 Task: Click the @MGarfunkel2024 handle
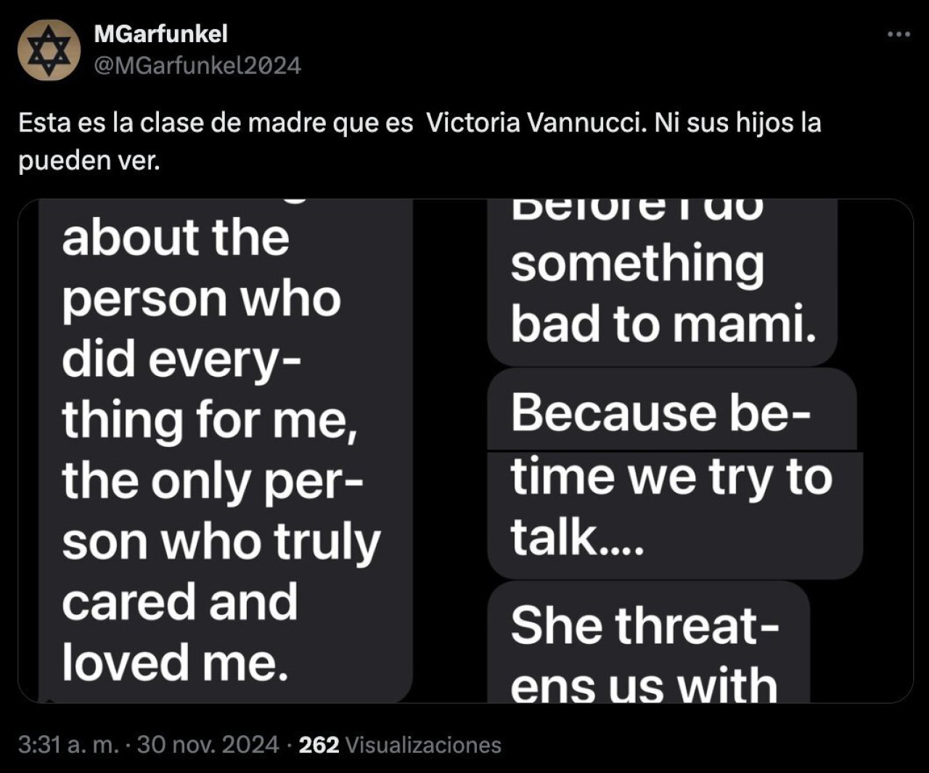197,66
